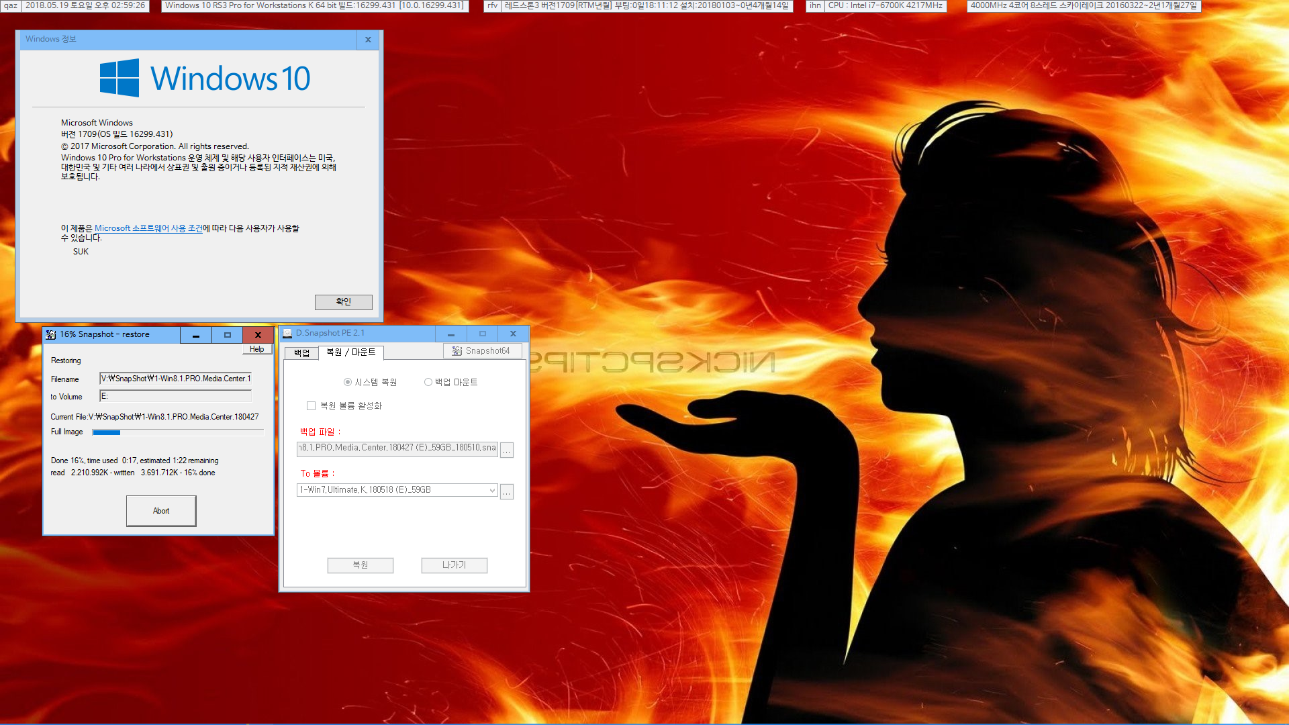Click the ... button next to To 볼륨
Screen dimensions: 1289x725
[x=507, y=491]
